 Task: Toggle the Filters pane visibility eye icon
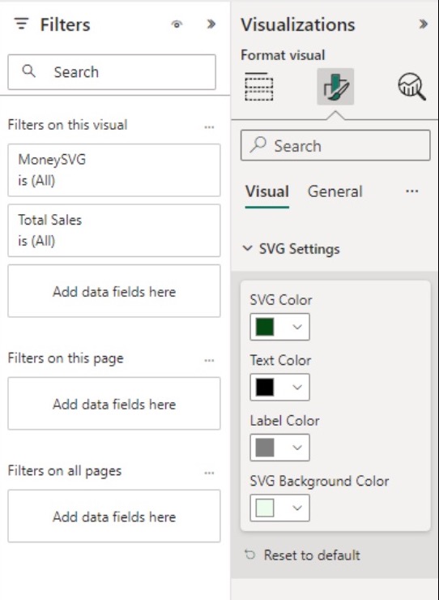coord(177,24)
